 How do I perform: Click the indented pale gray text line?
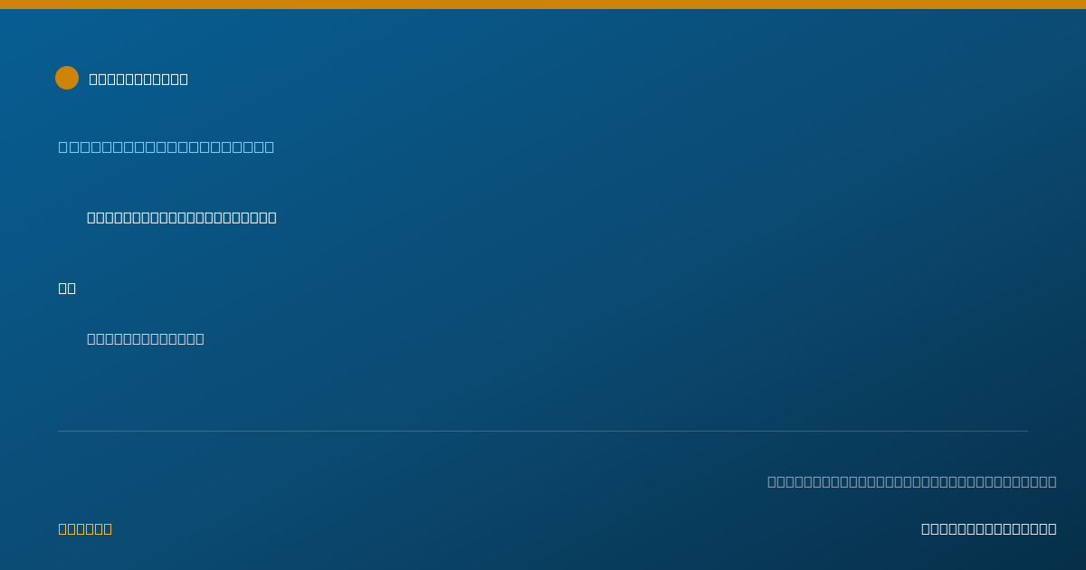pyautogui.click(x=146, y=338)
